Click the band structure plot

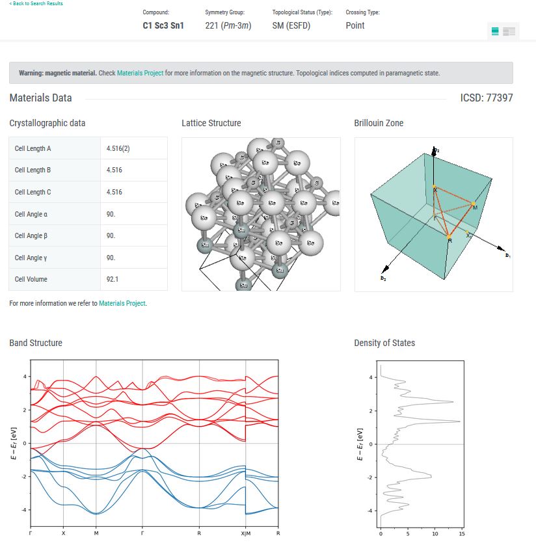pos(155,442)
